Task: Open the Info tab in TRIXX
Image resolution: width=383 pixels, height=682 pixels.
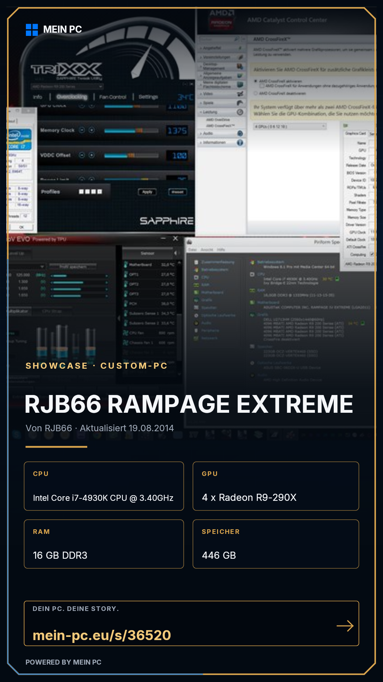Action: (38, 97)
